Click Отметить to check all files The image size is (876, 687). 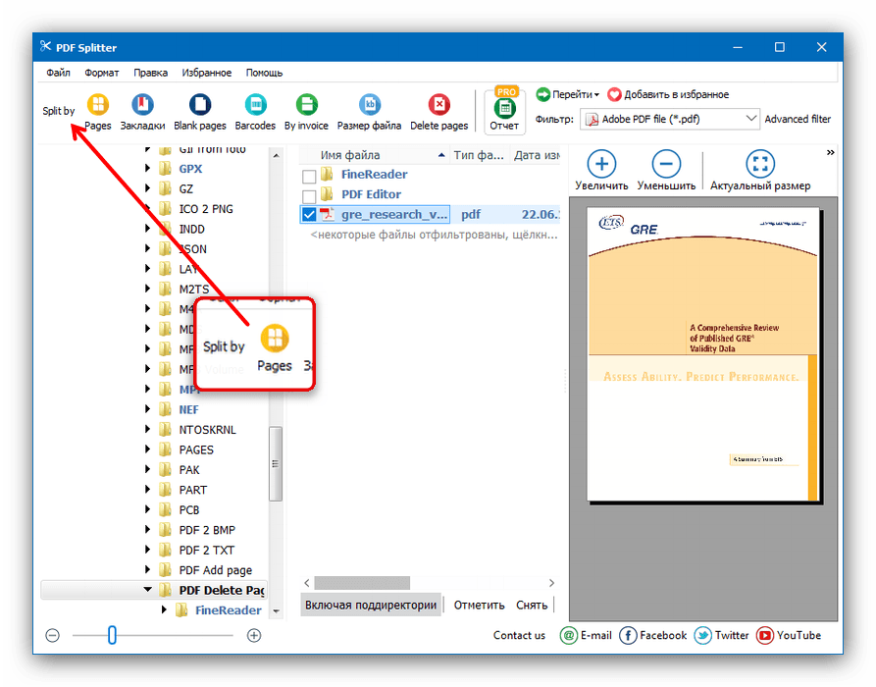[479, 605]
